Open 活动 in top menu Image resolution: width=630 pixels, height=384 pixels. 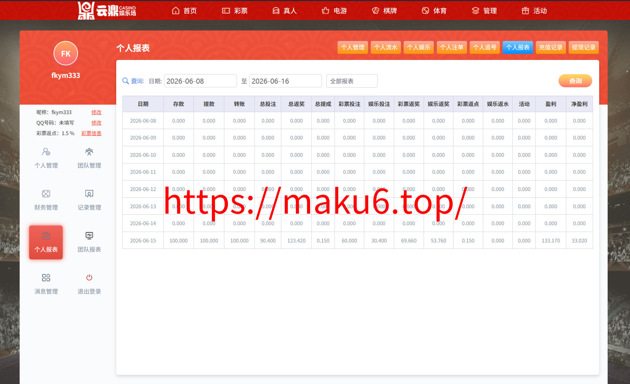540,11
